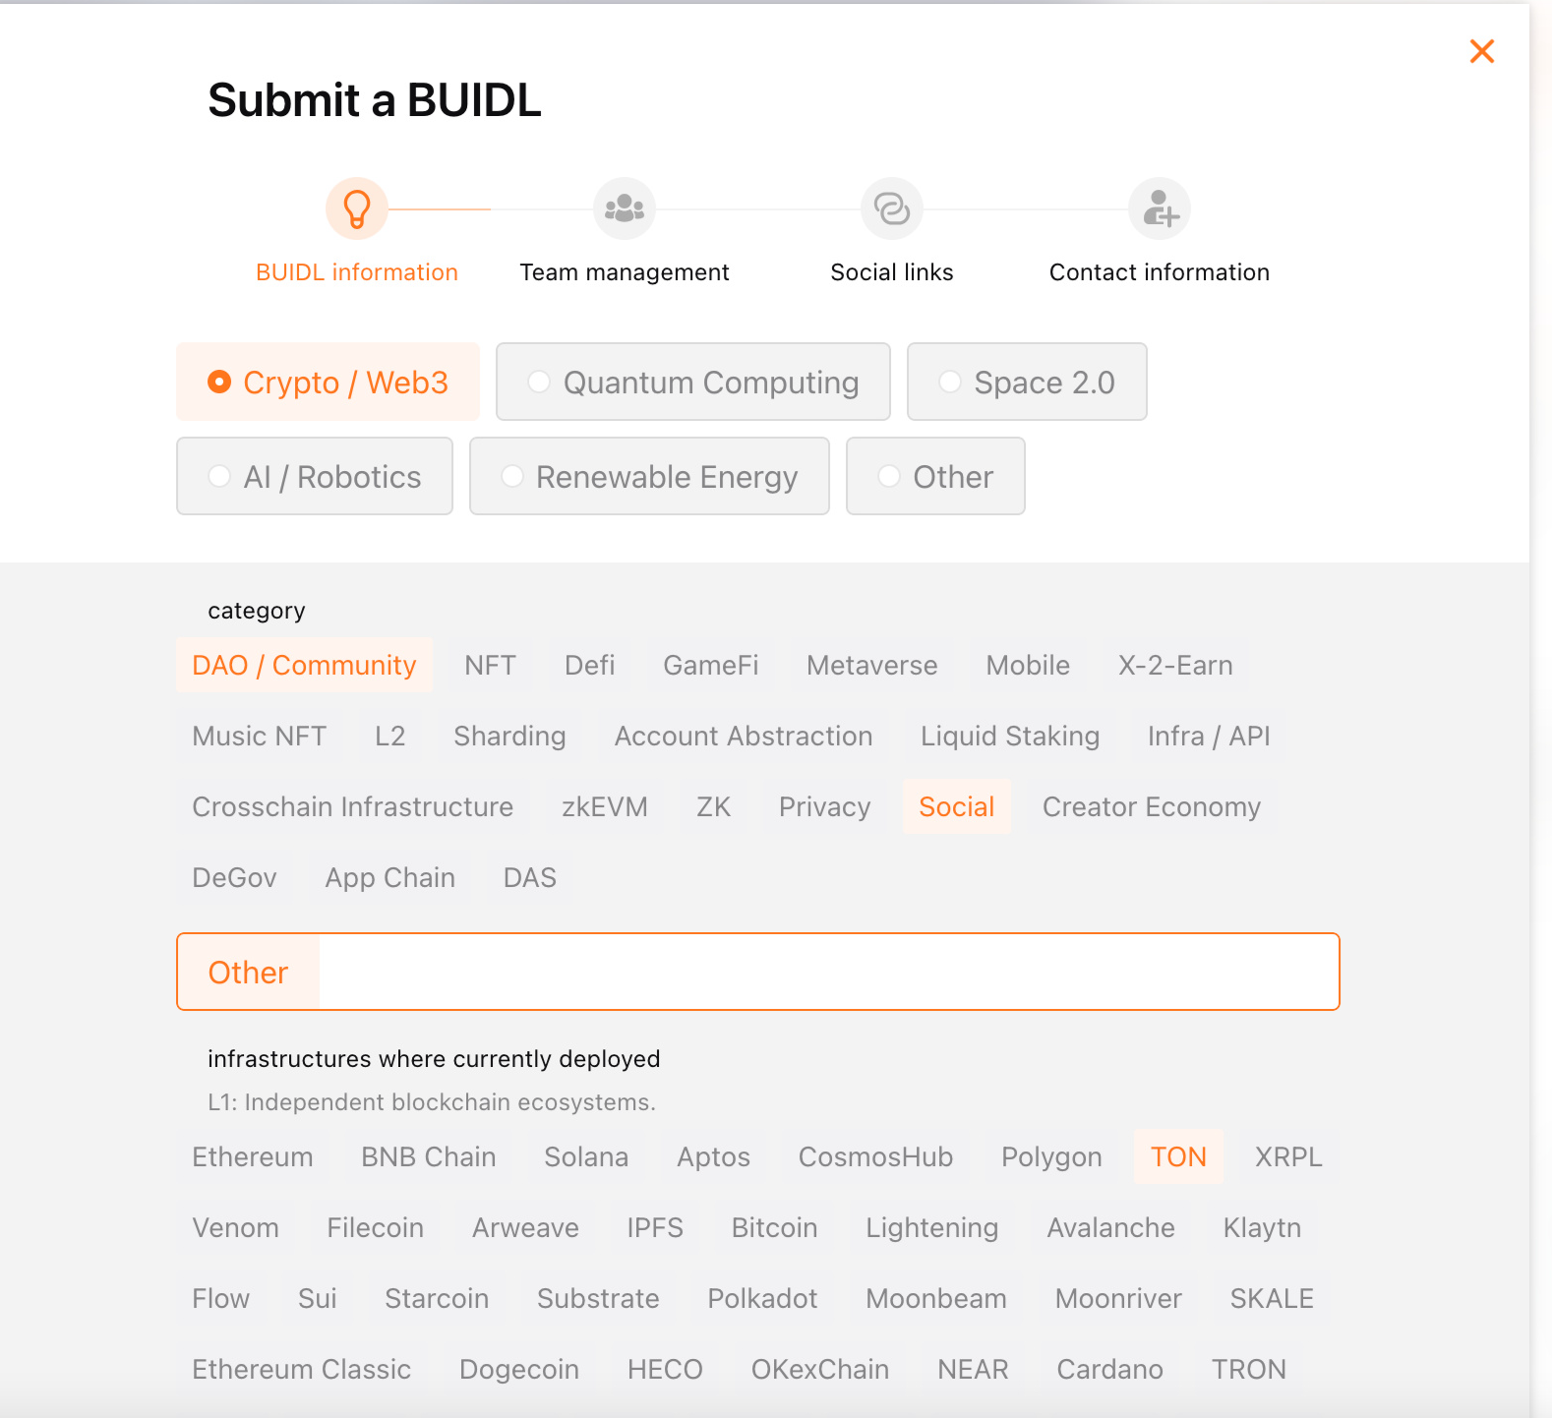The image size is (1552, 1418).
Task: Deselect the TON infrastructure tag
Action: [x=1179, y=1156]
